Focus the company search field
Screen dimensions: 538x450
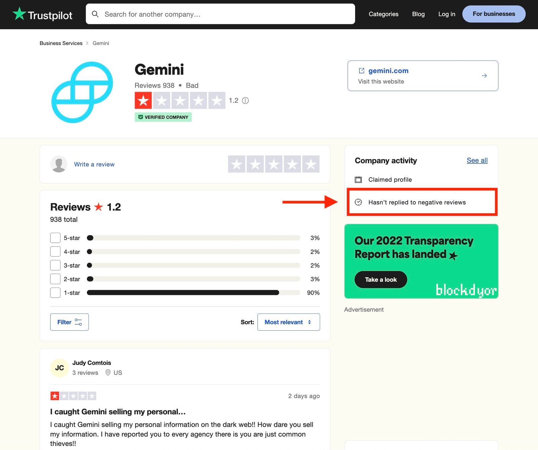tap(225, 14)
